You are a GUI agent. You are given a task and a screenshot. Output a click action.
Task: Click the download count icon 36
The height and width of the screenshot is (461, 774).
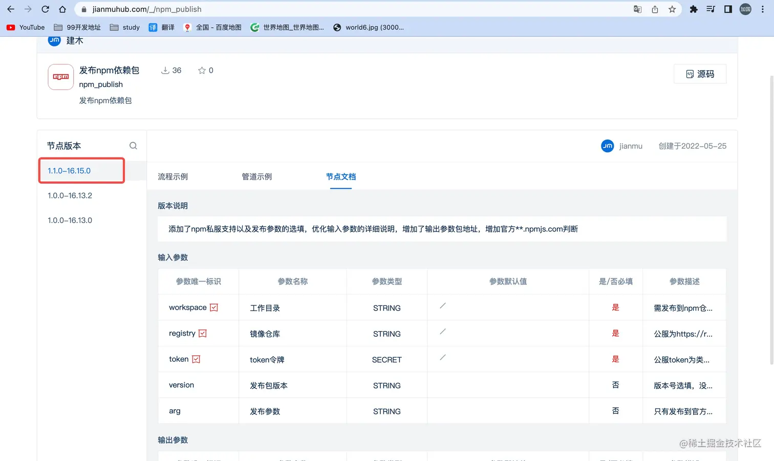click(165, 70)
